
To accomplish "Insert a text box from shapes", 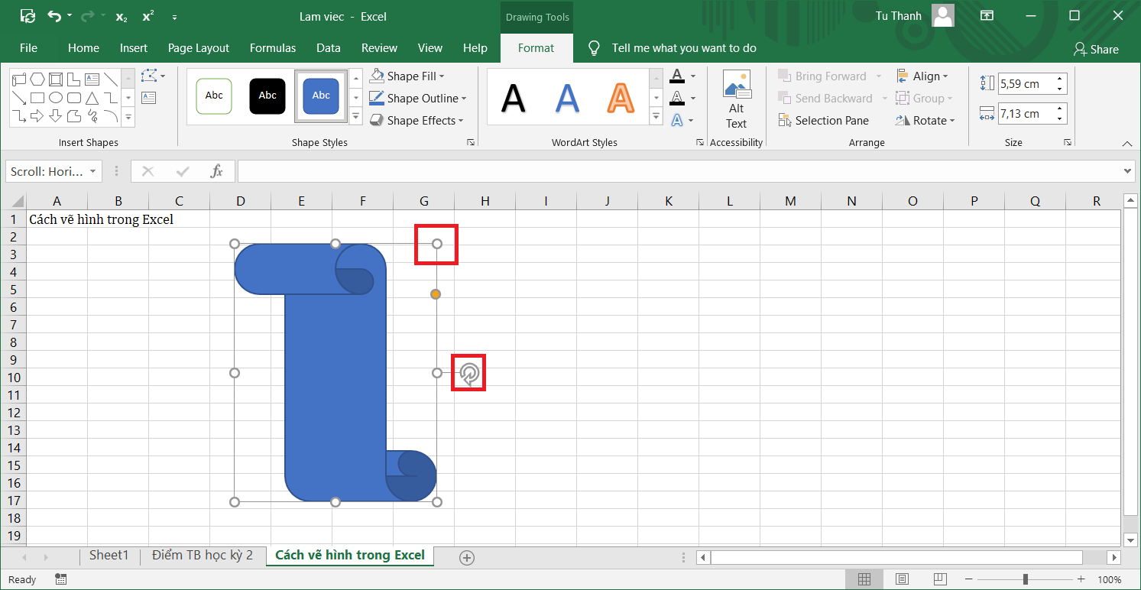I will 148,97.
